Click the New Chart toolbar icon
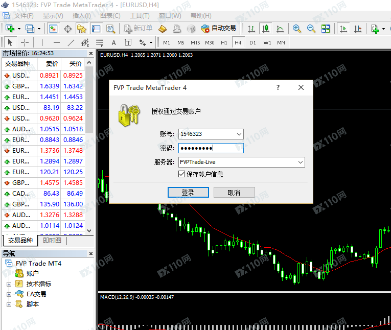This screenshot has width=391, height=330. (10, 29)
